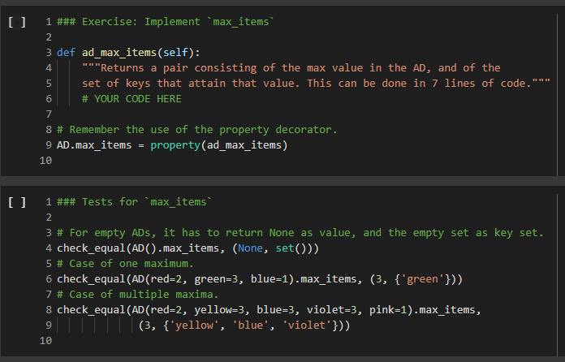Click '# Remember the use of the property decorator.' comment
This screenshot has width=565, height=362.
pyautogui.click(x=197, y=130)
